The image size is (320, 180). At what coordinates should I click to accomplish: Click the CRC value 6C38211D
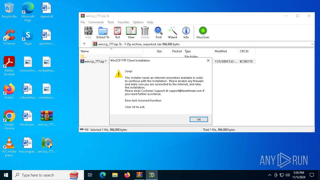(x=246, y=61)
